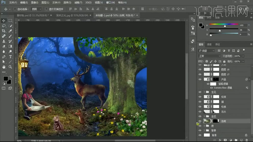This screenshot has height=142, width=253.
Task: Click the foreground color swatch in toolbox
Action: [6, 79]
